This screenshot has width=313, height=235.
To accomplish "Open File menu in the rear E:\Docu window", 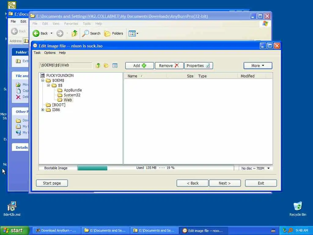I will [13, 21].
